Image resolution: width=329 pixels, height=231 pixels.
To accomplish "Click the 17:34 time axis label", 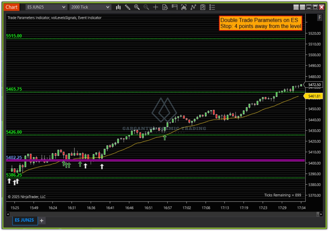I will [301, 208].
